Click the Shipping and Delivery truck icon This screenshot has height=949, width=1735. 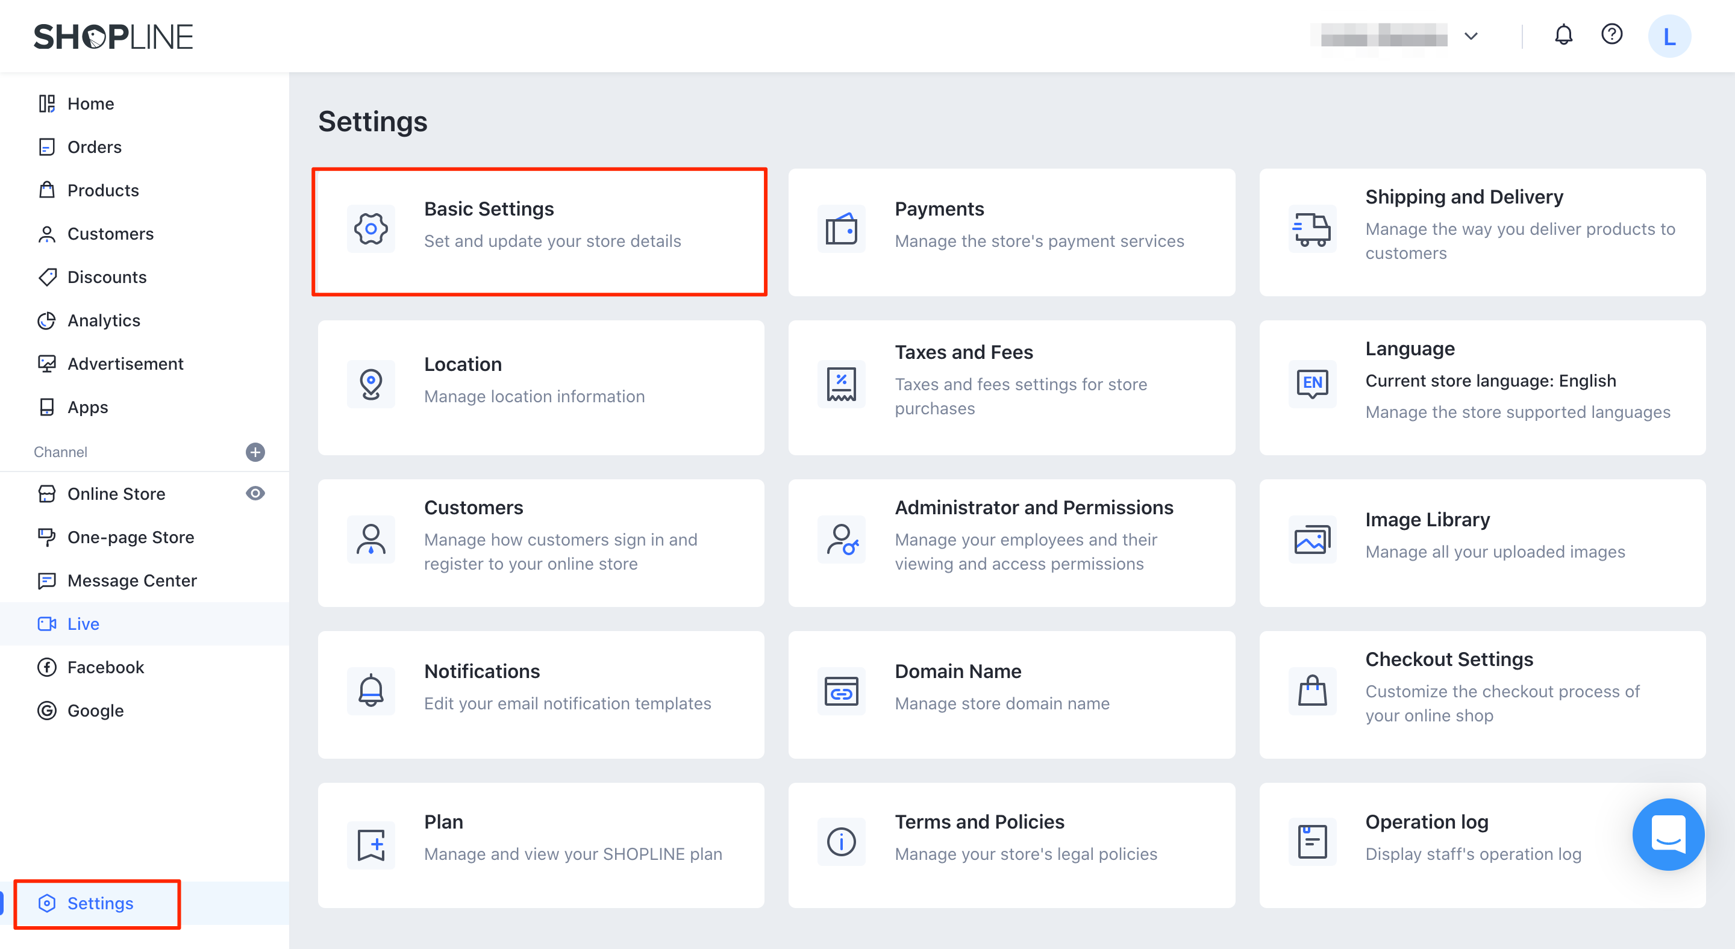tap(1311, 229)
